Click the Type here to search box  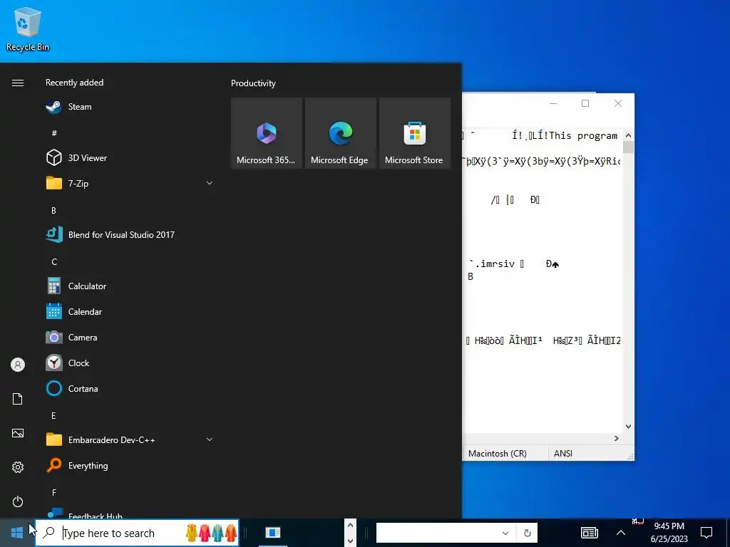pos(137,533)
